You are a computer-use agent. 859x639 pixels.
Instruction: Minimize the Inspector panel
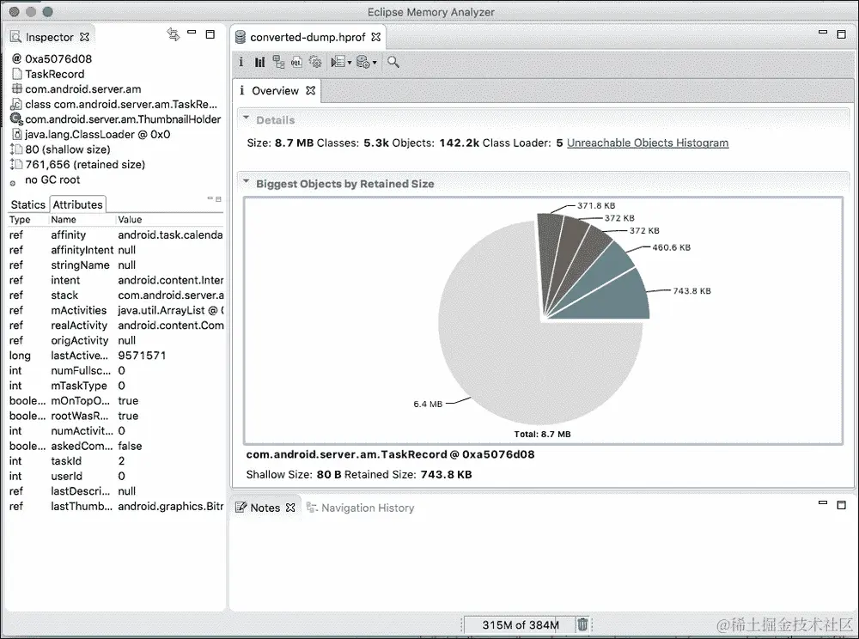click(192, 33)
